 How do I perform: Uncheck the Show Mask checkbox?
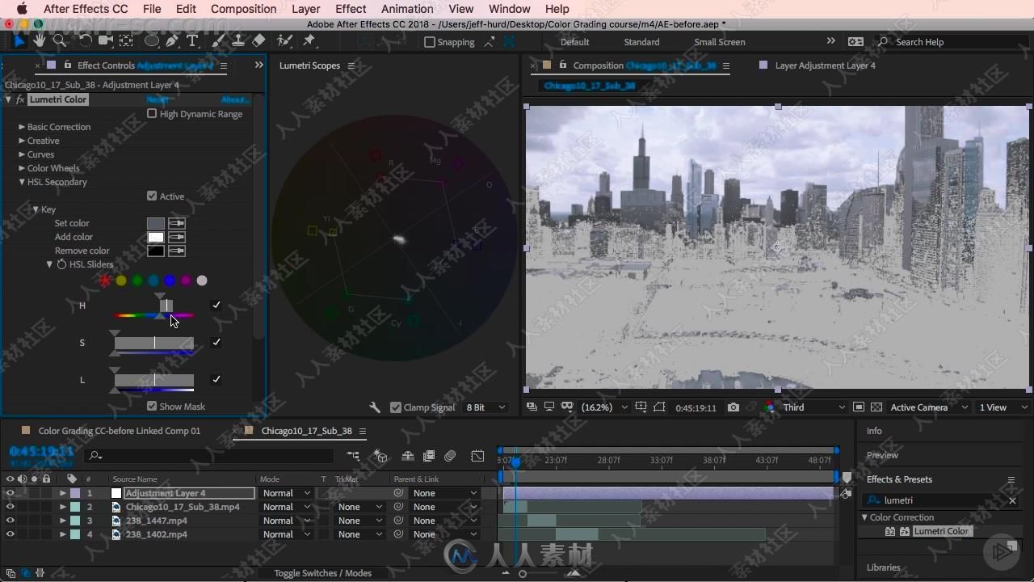pyautogui.click(x=152, y=406)
